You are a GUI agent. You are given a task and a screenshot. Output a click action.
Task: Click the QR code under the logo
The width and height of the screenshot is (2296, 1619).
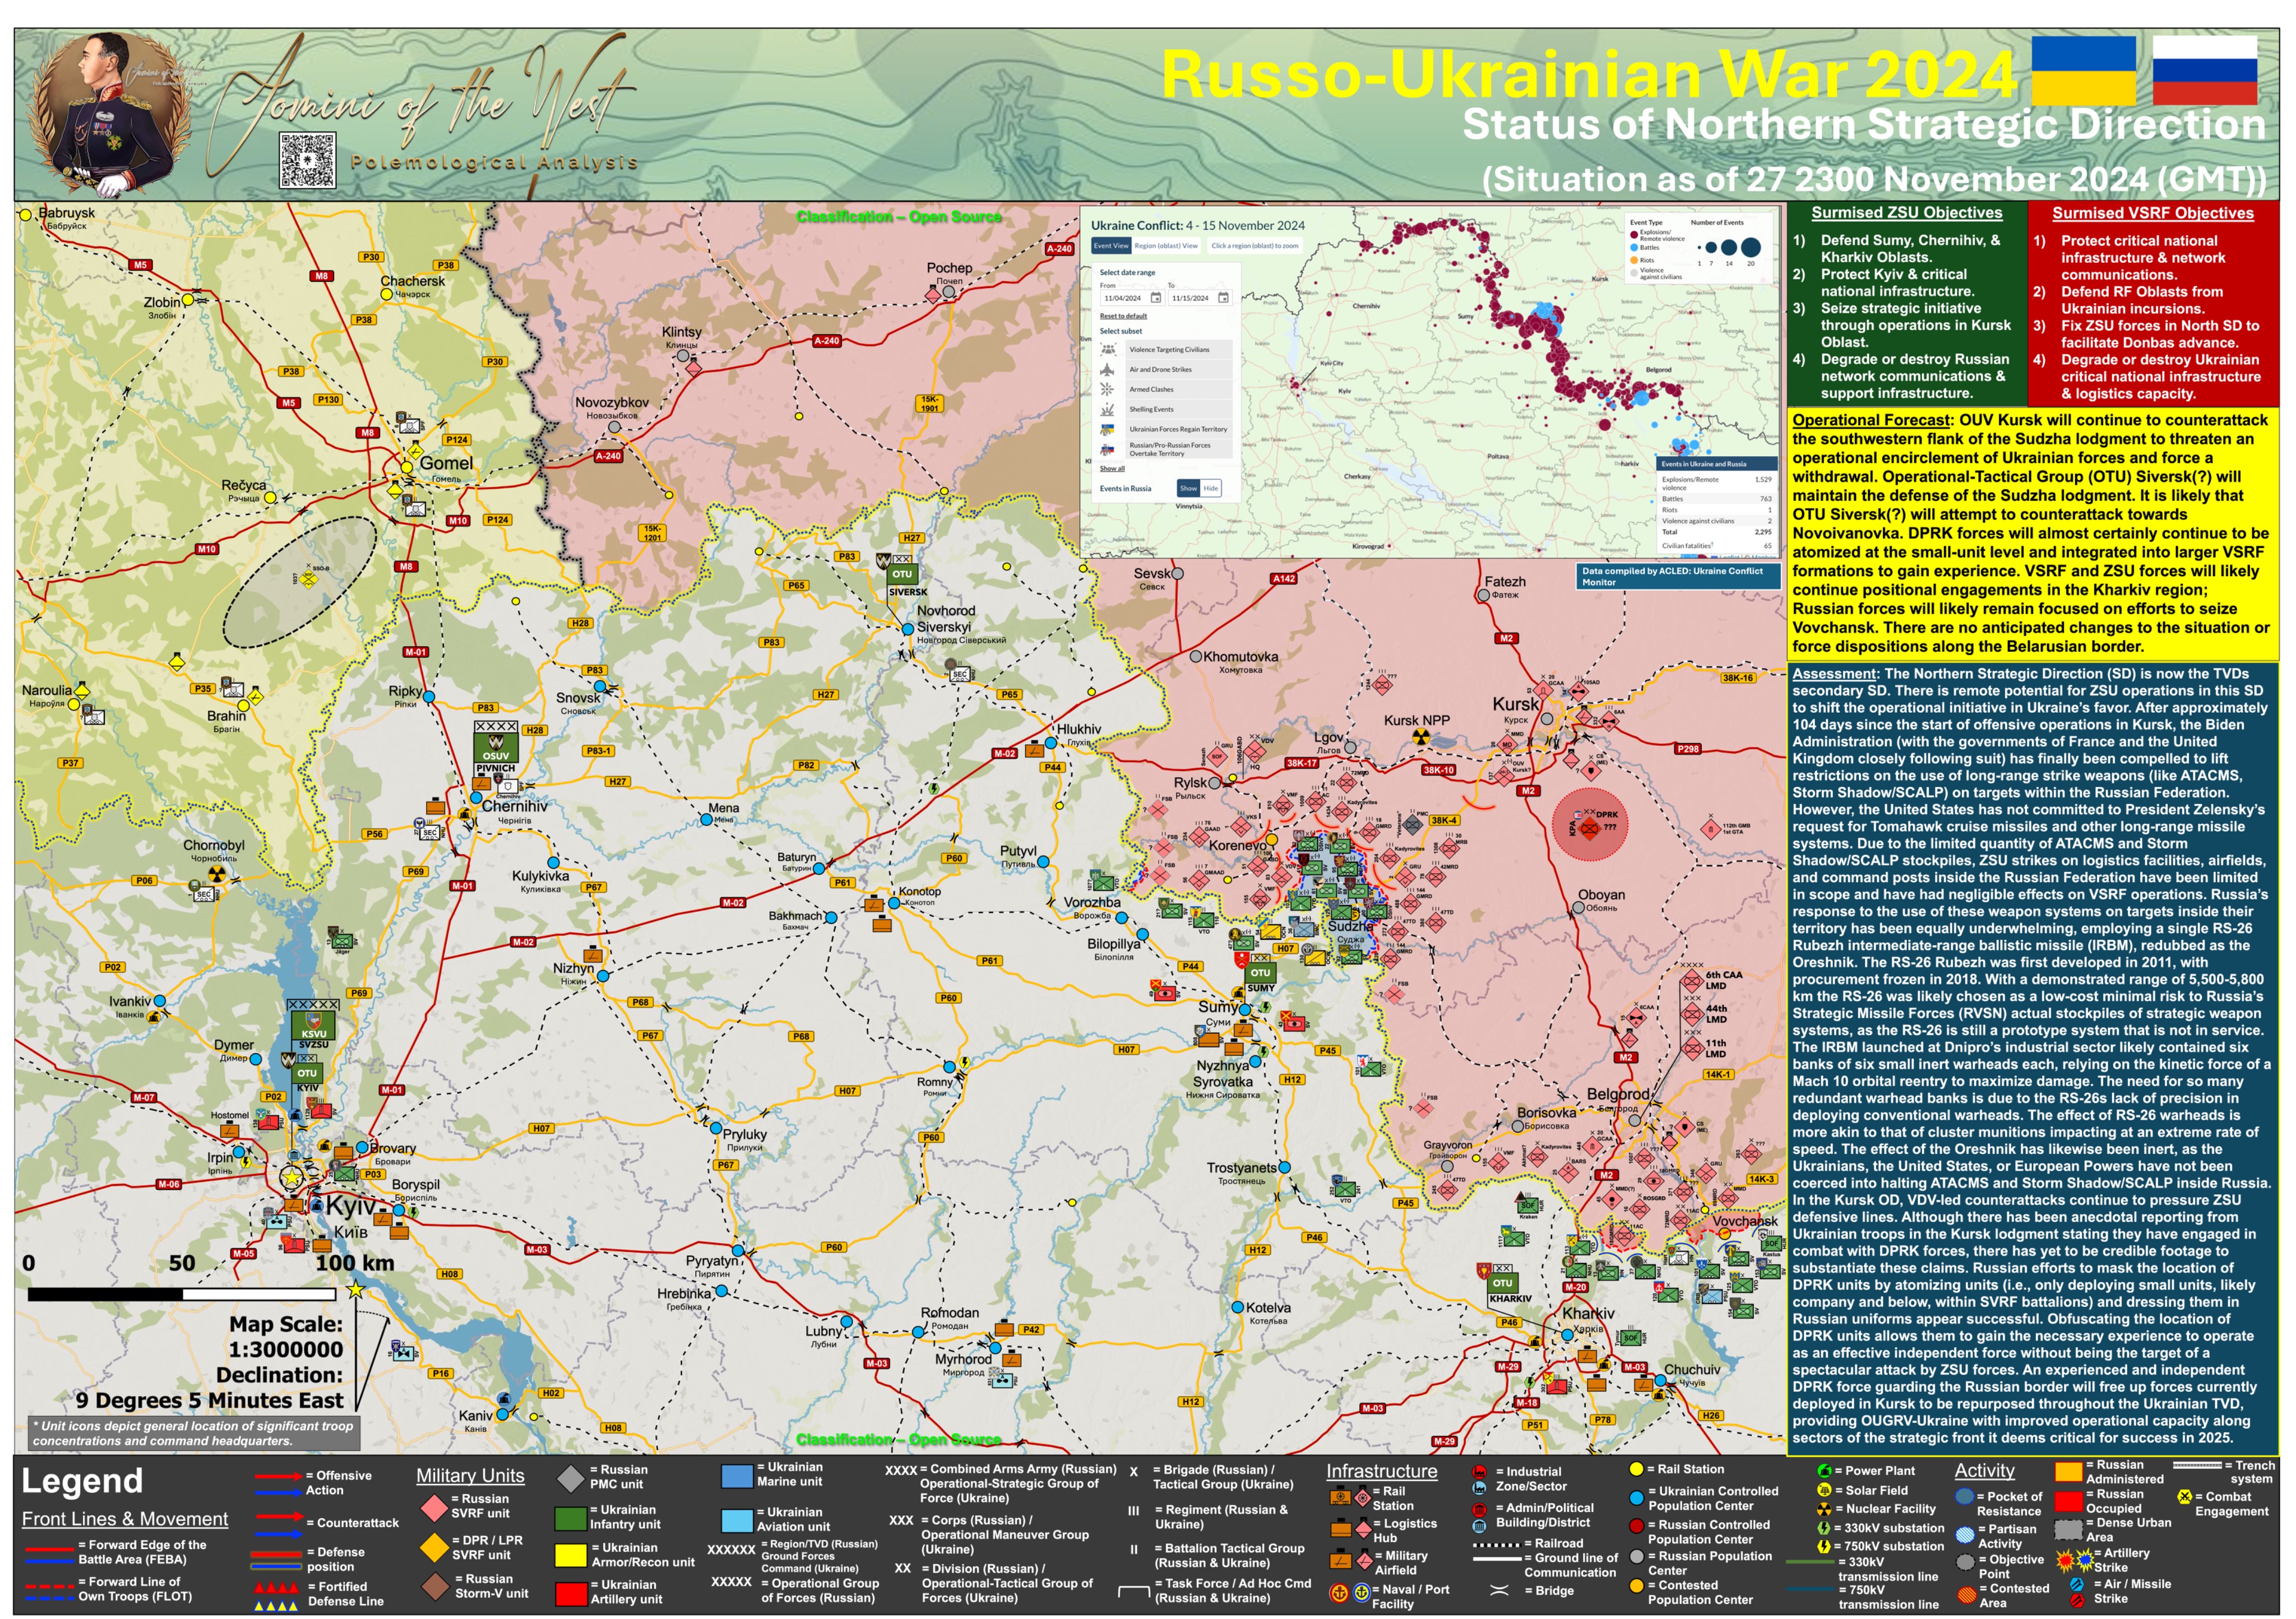[x=307, y=161]
